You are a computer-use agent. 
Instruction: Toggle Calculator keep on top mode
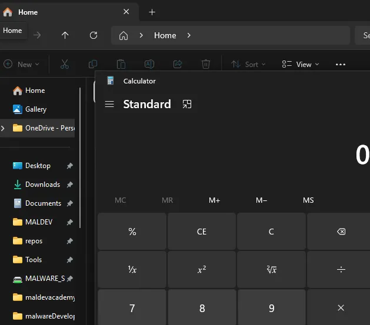pyautogui.click(x=187, y=104)
